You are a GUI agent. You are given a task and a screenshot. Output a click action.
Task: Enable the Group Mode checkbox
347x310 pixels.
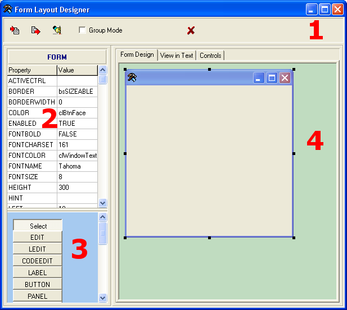[83, 30]
